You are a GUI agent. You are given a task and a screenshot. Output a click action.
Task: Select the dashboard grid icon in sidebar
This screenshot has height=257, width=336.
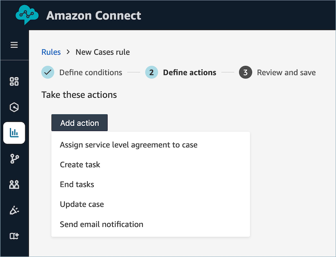point(14,81)
